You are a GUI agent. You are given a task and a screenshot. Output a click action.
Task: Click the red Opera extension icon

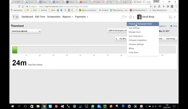click(168, 6)
